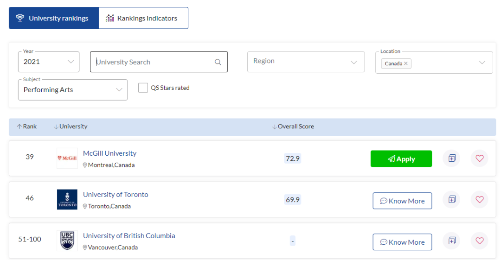
Task: Remove the Canada location tag
Action: (x=406, y=63)
